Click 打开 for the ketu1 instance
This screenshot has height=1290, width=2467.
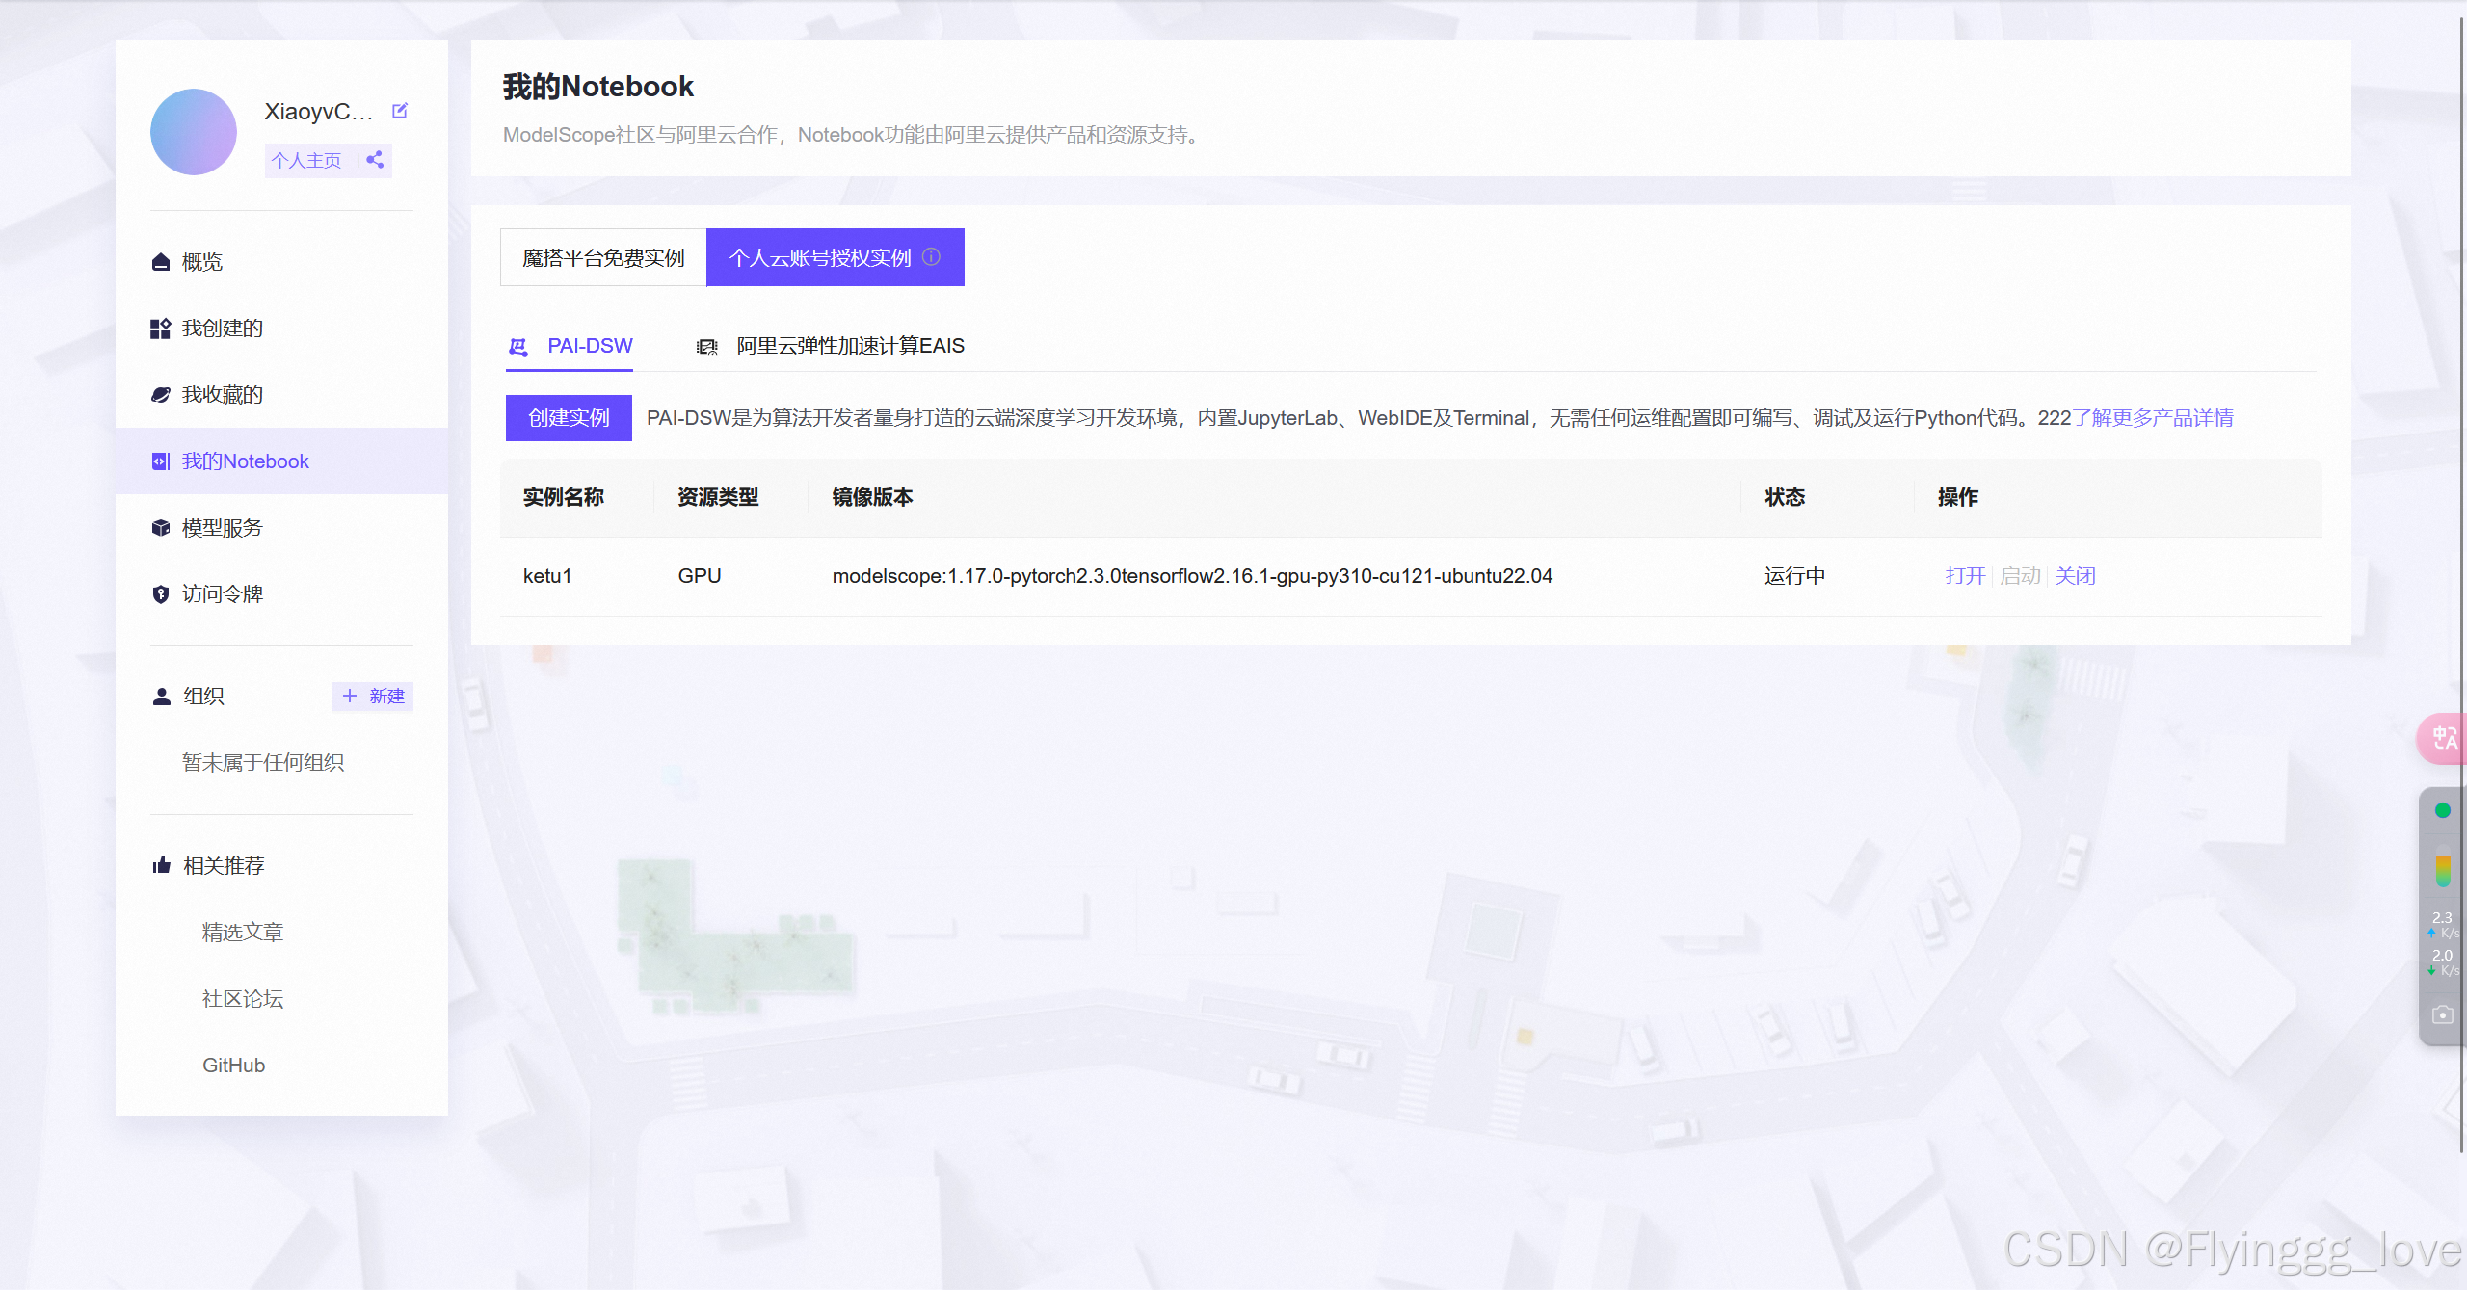tap(1965, 576)
